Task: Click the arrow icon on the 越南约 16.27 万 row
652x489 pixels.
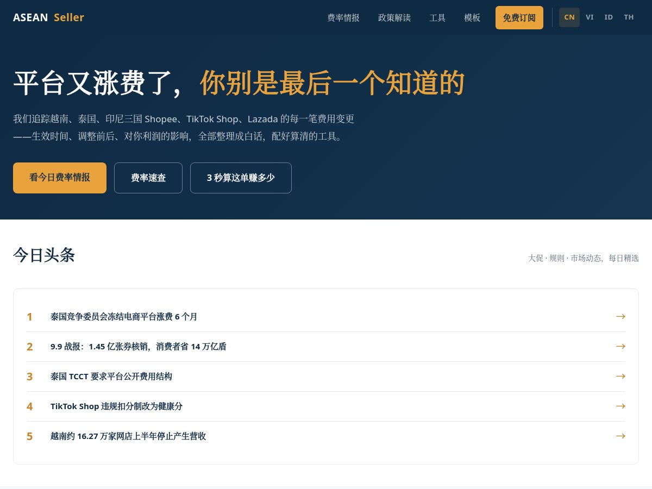Action: pyautogui.click(x=620, y=436)
